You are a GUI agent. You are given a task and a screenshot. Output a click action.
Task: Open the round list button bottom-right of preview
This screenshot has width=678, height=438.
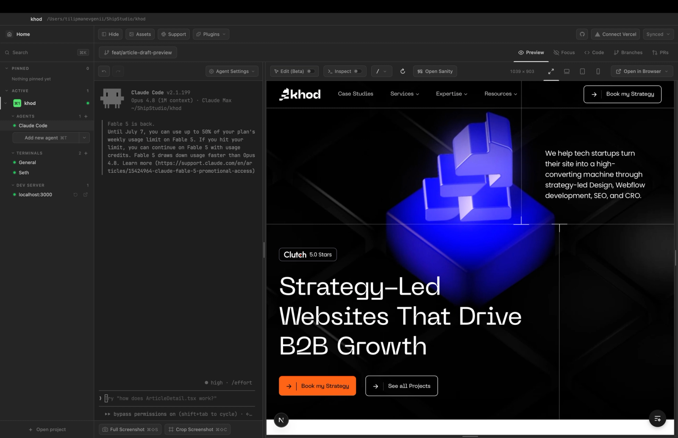pyautogui.click(x=657, y=419)
